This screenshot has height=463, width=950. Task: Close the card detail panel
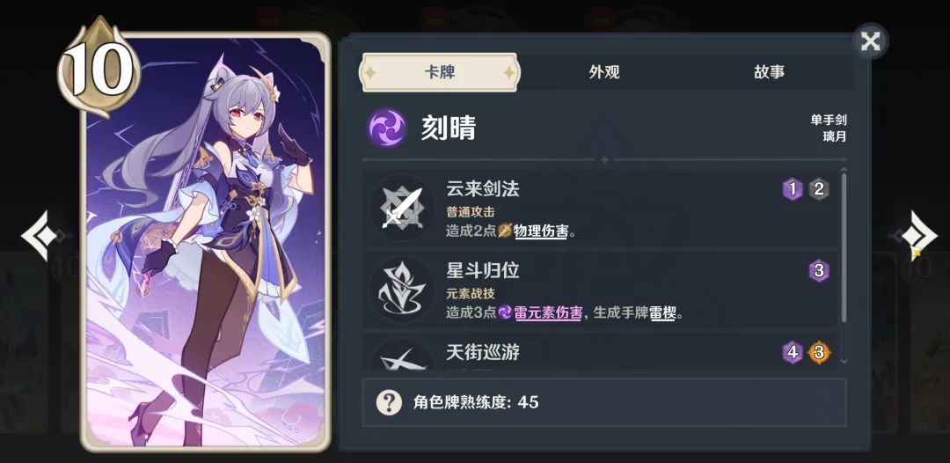point(871,41)
